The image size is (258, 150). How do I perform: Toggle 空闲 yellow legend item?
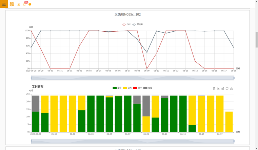[127, 88]
